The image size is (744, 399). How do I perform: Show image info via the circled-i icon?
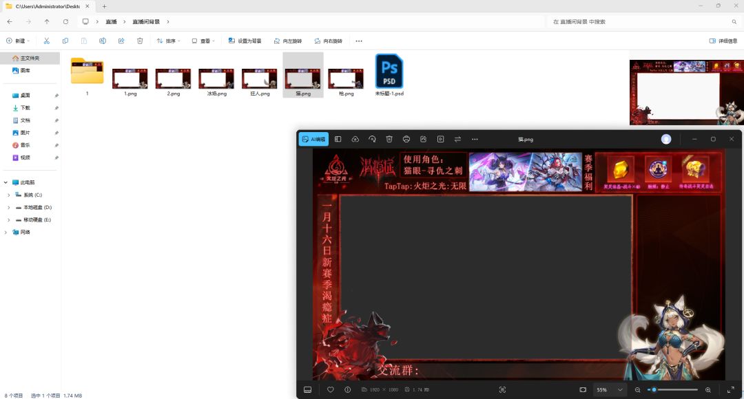pyautogui.click(x=347, y=389)
